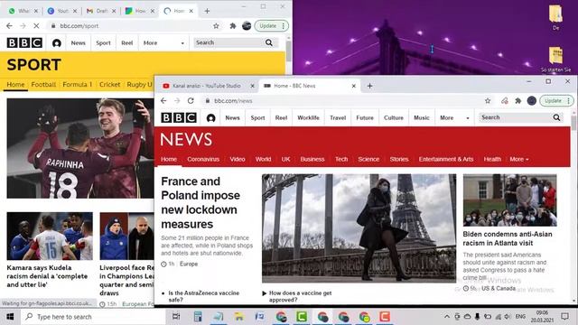The width and height of the screenshot is (578, 325).
Task: Open File Explorer from the taskbar
Action: [238, 317]
